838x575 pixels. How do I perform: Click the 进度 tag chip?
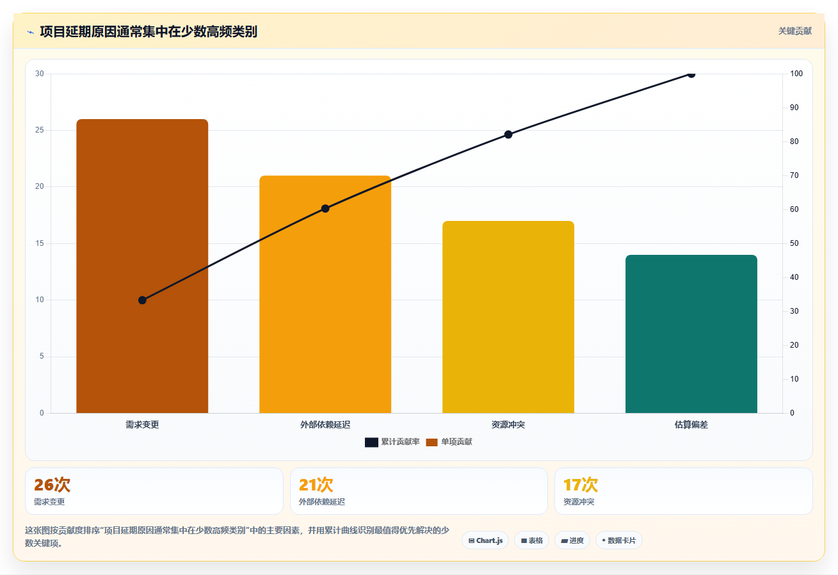coord(572,540)
